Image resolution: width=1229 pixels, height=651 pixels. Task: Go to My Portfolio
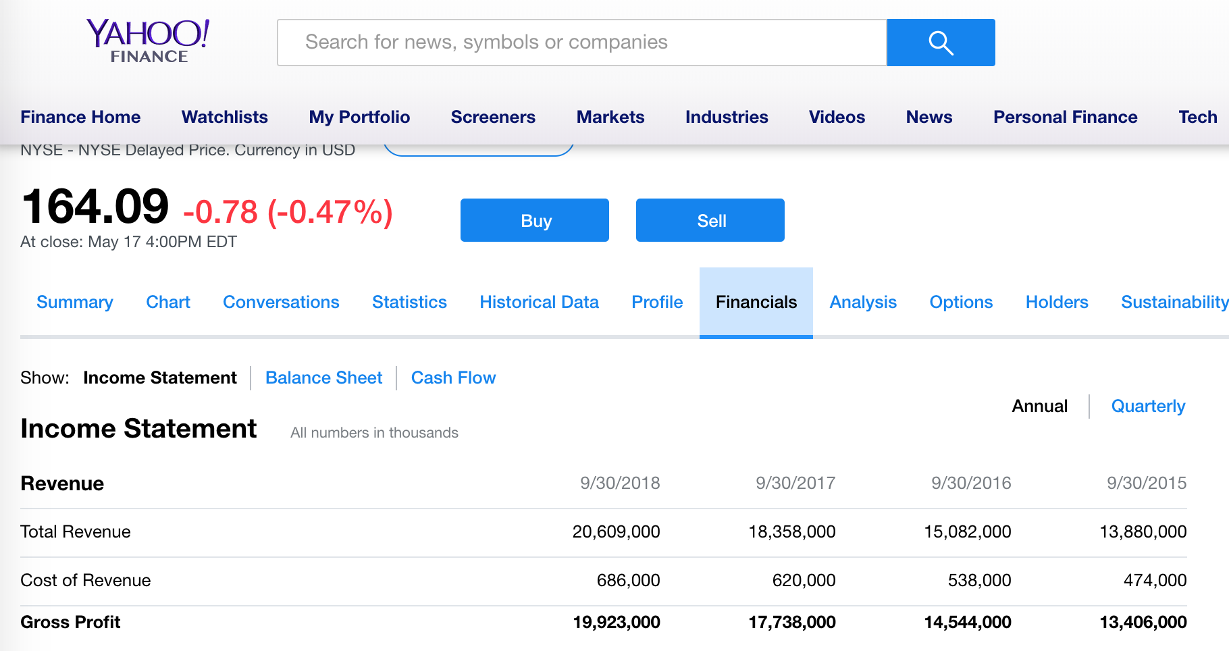(359, 117)
